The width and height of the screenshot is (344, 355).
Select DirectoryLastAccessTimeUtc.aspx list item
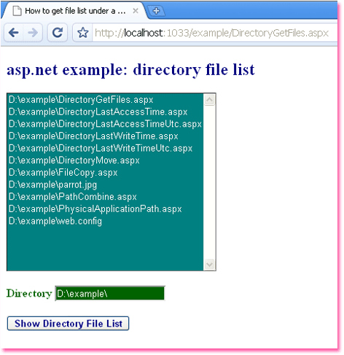[105, 124]
